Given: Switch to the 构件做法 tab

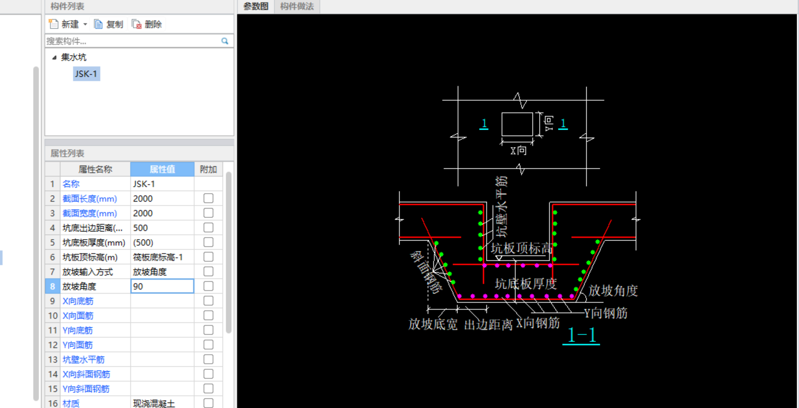Looking at the screenshot, I should coord(297,7).
